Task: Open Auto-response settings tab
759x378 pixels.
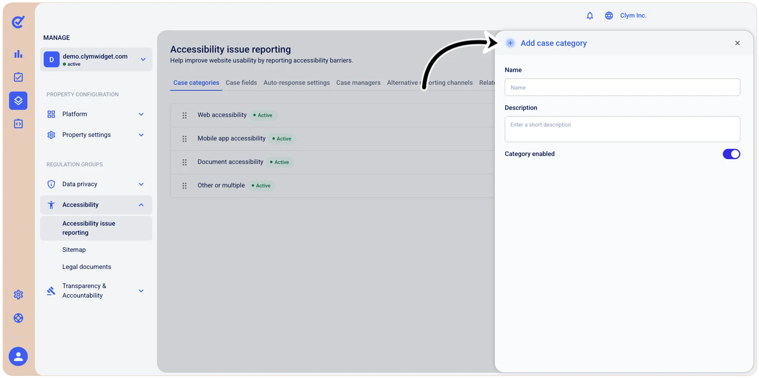Action: coord(297,83)
